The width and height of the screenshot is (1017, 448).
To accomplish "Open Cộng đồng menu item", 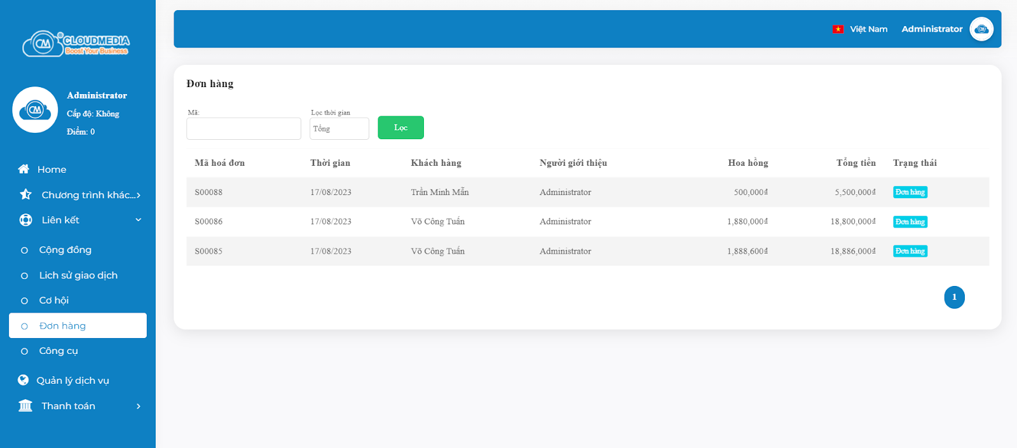I will [x=65, y=250].
